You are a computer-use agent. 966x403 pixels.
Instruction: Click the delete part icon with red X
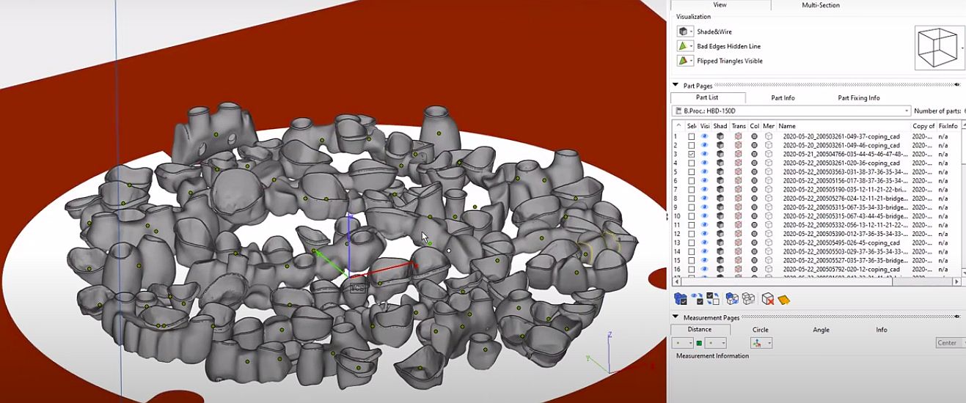(x=767, y=299)
